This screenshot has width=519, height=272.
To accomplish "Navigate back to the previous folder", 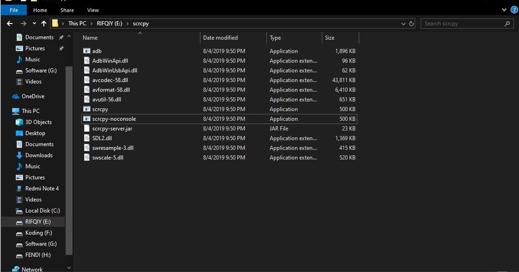I will (x=9, y=24).
